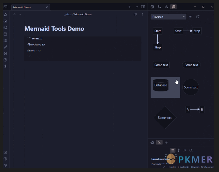219x172 pixels.
Task: Insert the A to B arrow sample
Action: point(195,109)
